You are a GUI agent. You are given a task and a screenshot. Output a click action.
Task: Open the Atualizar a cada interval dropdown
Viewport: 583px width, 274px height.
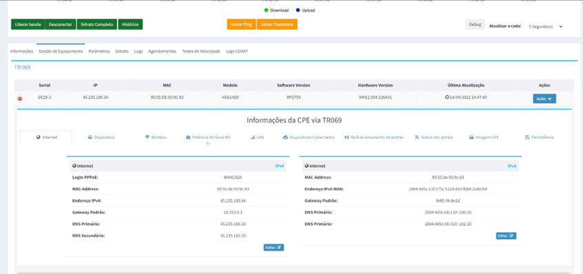click(546, 27)
